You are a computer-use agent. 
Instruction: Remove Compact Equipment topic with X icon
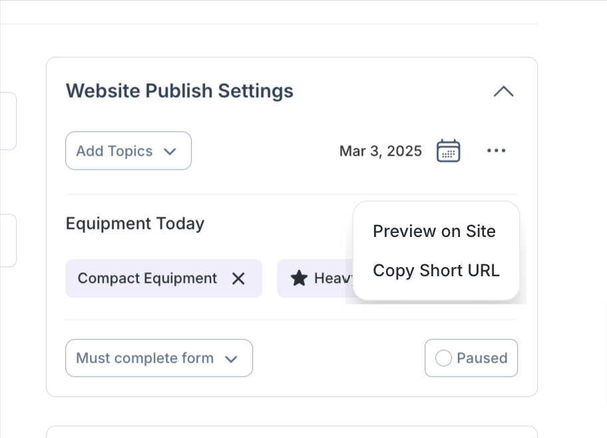(238, 278)
